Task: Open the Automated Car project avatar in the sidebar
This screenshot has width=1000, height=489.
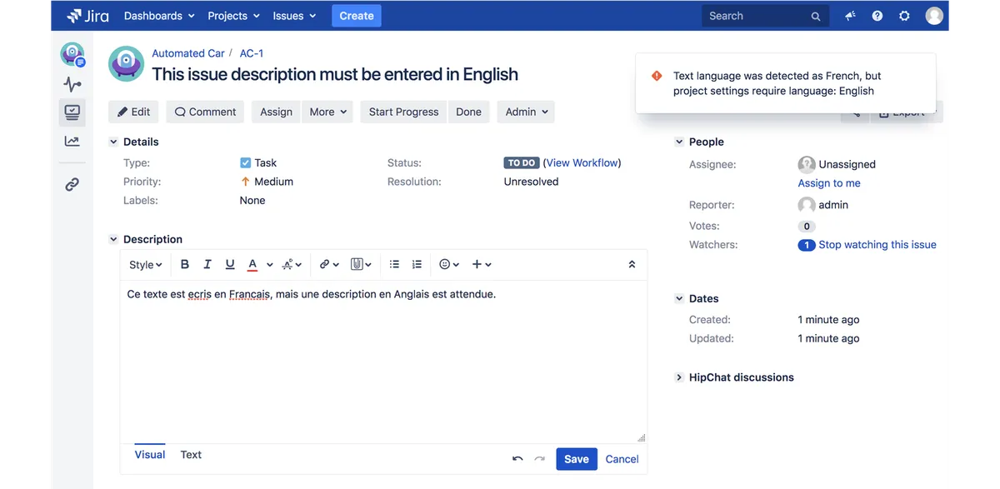Action: click(x=72, y=54)
